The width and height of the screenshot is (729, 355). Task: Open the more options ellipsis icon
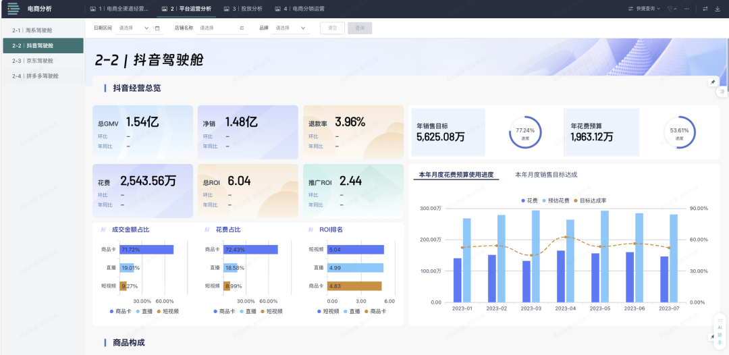[x=686, y=9]
